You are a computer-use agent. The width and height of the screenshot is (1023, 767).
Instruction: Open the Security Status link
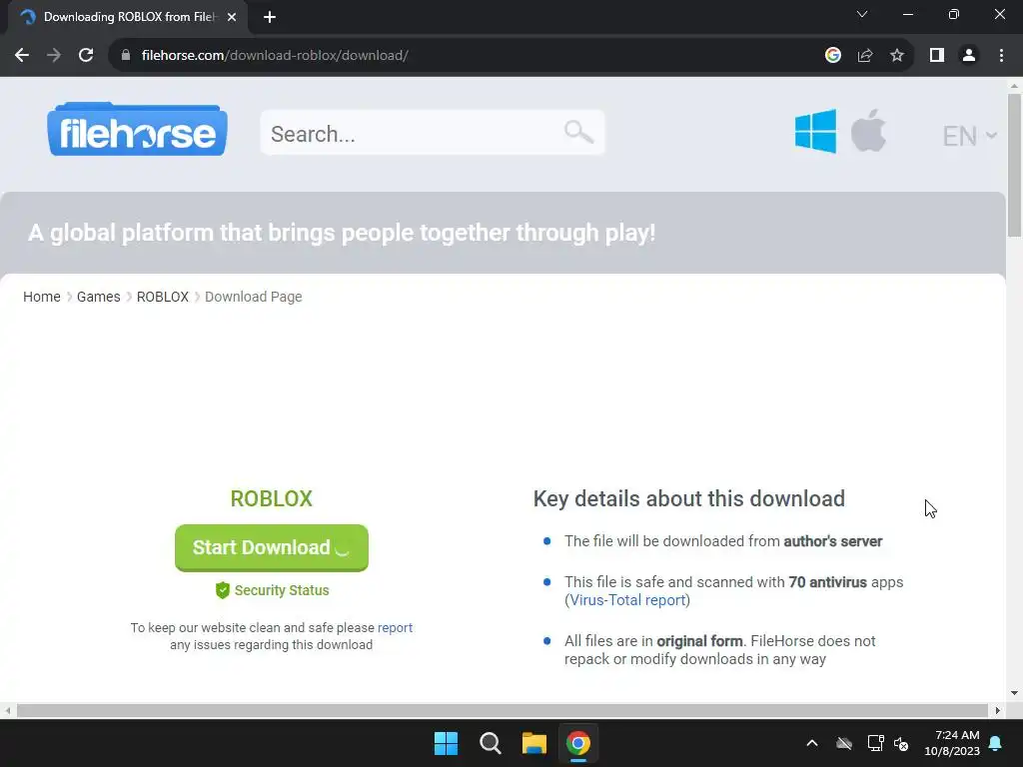[x=282, y=590]
